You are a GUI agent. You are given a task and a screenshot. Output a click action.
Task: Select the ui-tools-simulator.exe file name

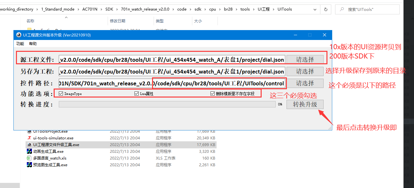[x=53, y=138]
